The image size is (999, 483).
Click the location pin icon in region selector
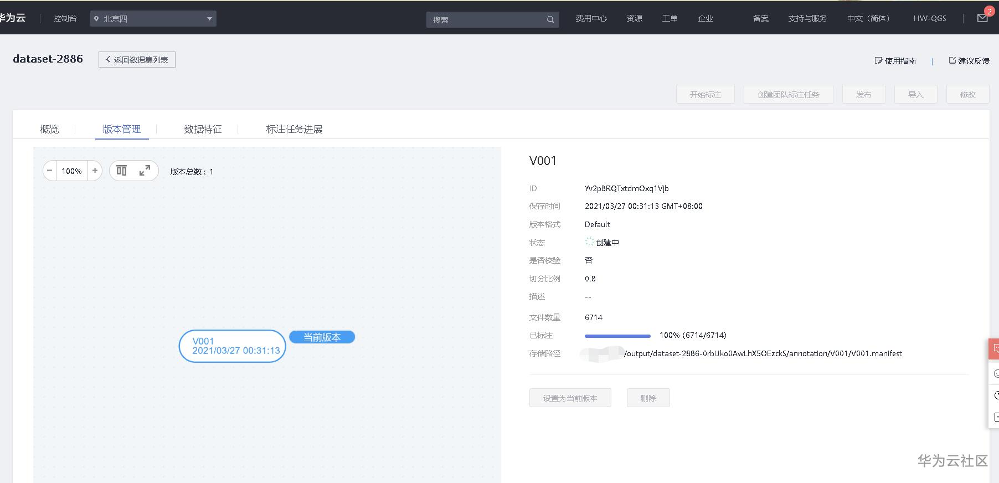(96, 19)
